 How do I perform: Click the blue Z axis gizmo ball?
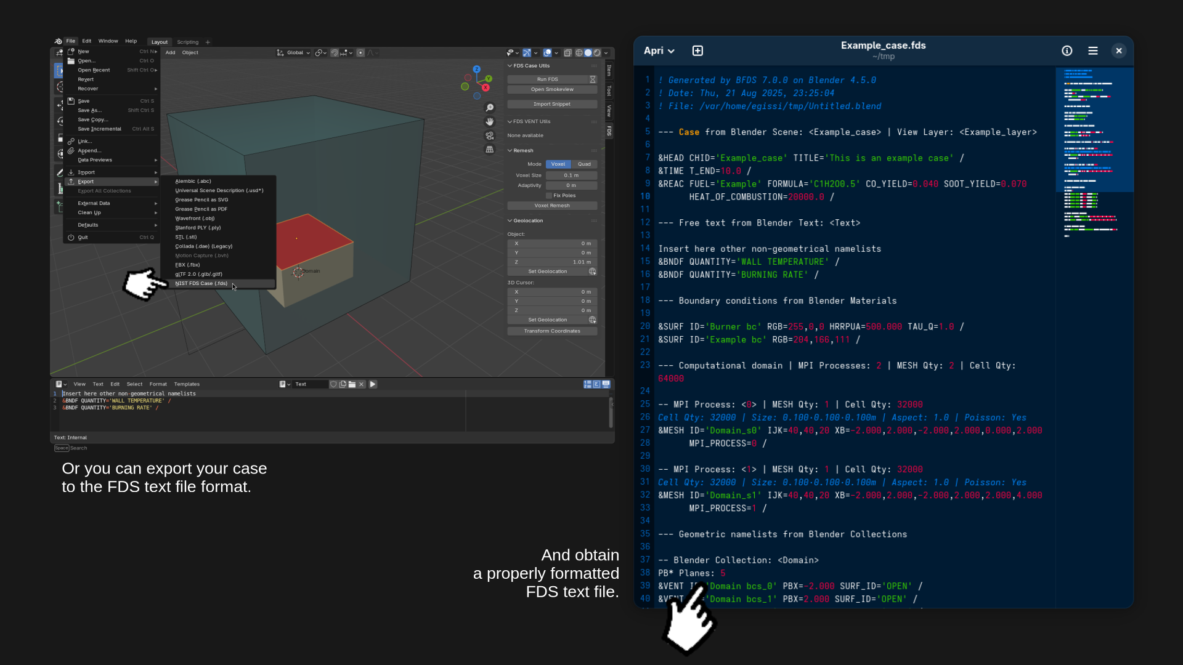point(476,69)
